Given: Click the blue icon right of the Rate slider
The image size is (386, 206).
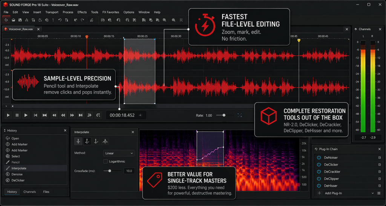Looking at the screenshot, I should tap(239, 115).
